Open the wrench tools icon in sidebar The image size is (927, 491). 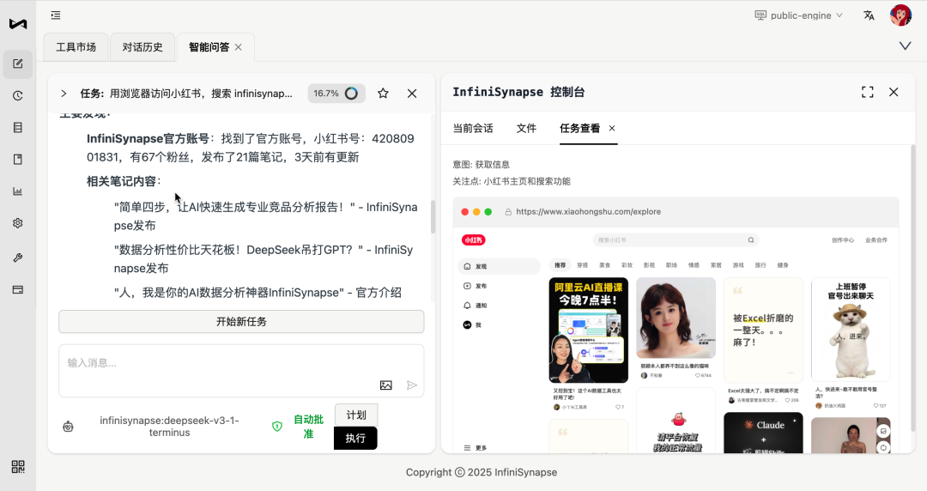tap(18, 258)
